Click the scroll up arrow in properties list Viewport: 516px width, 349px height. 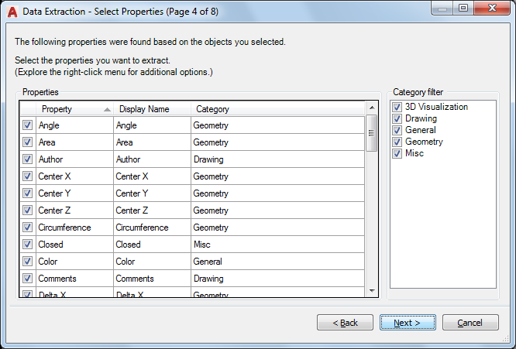(x=372, y=108)
